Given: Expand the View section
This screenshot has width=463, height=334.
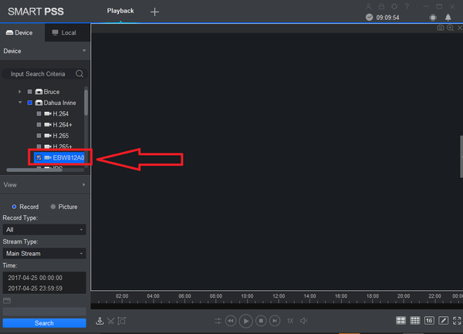Looking at the screenshot, I should pyautogui.click(x=84, y=184).
